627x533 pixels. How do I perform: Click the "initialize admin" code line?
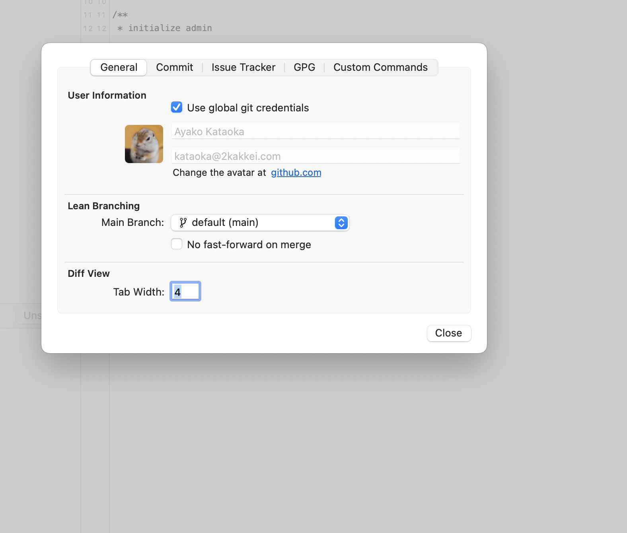coord(170,28)
